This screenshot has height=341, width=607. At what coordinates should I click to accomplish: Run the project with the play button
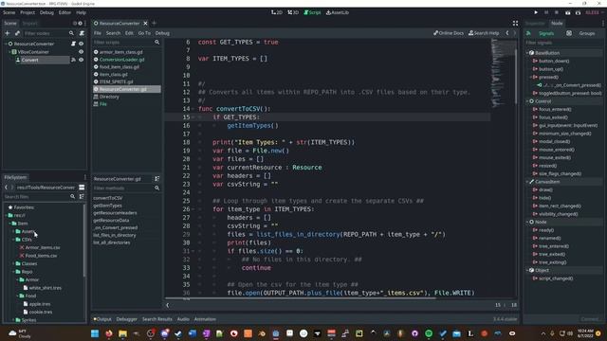pos(536,12)
